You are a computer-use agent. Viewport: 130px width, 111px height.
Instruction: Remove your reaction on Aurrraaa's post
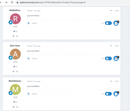(118, 57)
